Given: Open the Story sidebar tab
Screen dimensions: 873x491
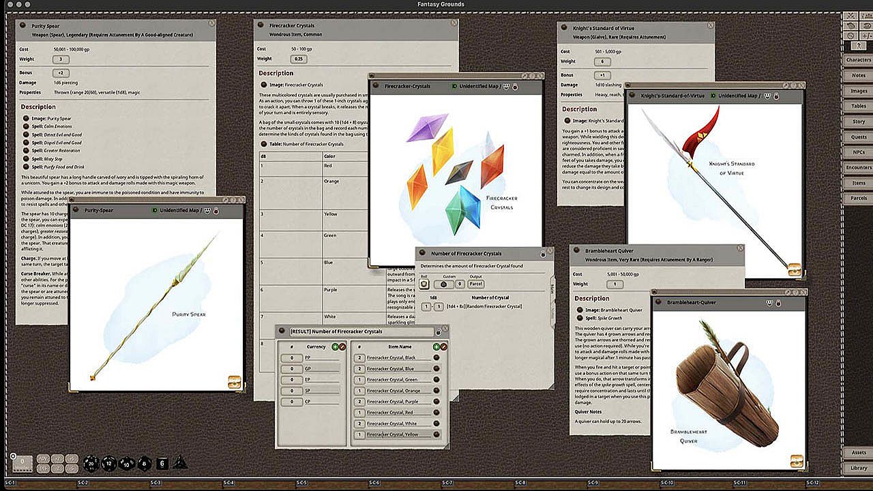Looking at the screenshot, I should pyautogui.click(x=859, y=121).
